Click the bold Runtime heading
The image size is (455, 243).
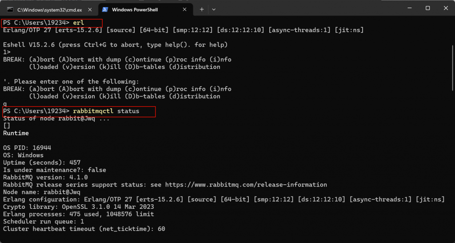[x=16, y=133]
